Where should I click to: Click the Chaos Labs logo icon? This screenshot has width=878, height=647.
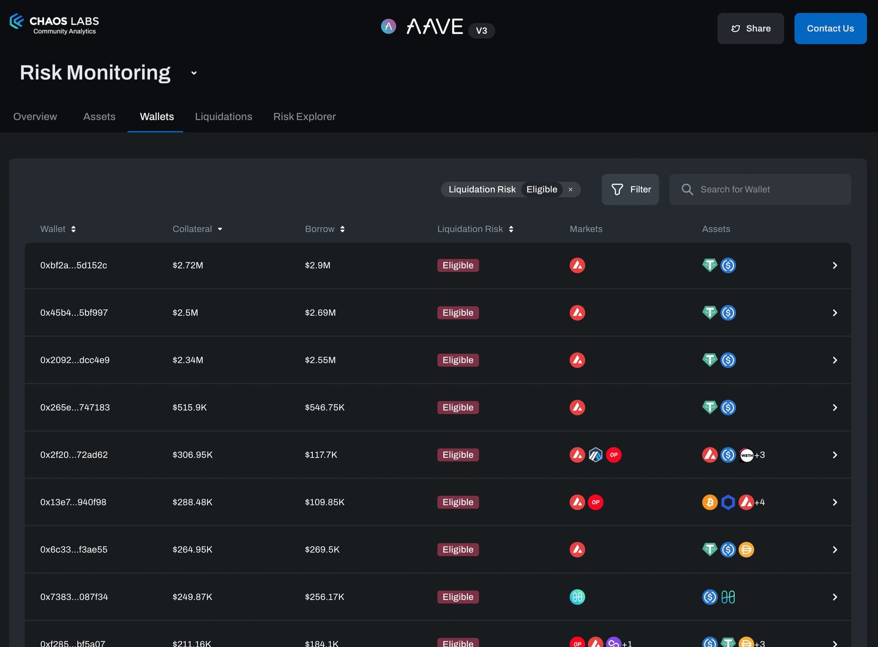coord(16,21)
